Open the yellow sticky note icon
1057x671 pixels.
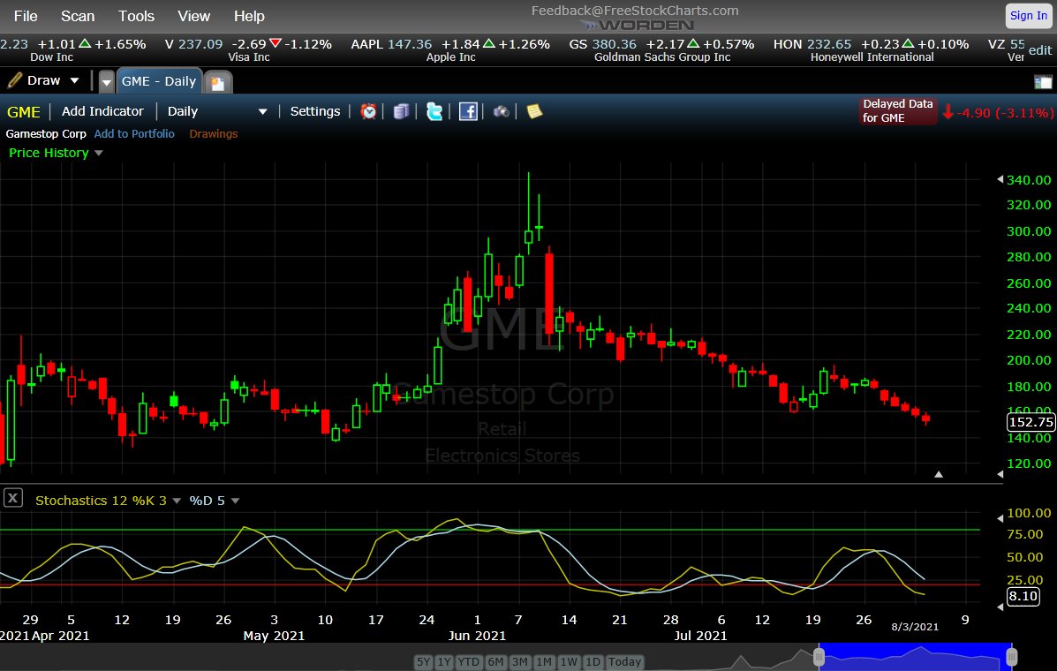pyautogui.click(x=534, y=111)
